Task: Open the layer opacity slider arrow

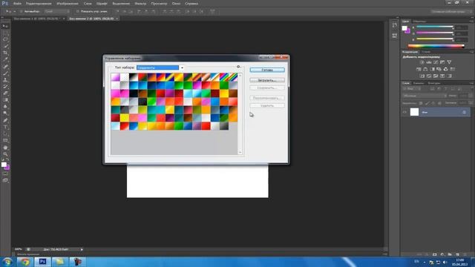Action: [x=471, y=96]
